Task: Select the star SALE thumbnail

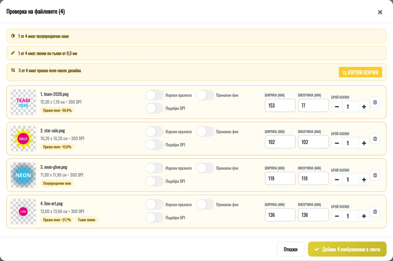Action: [x=23, y=139]
